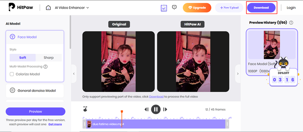Click the orange timeline playhead marker
The height and width of the screenshot is (132, 303).
pos(122,112)
